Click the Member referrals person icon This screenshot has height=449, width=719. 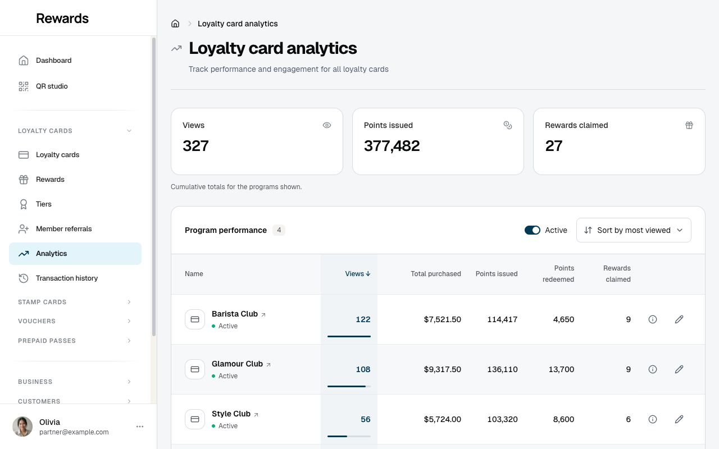pos(24,229)
